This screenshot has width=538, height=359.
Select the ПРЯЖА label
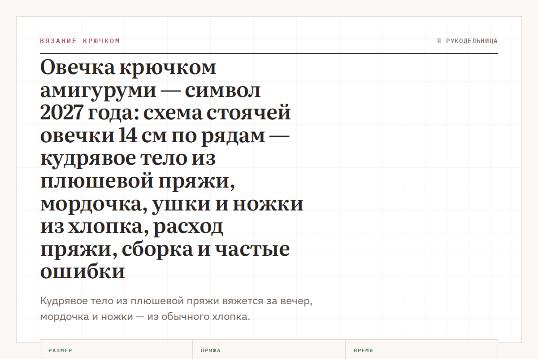tap(211, 350)
